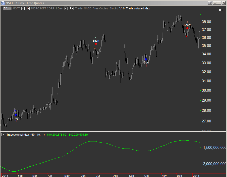Select the Trade menu item
This screenshot has height=177, width=227.
click(x=79, y=8)
